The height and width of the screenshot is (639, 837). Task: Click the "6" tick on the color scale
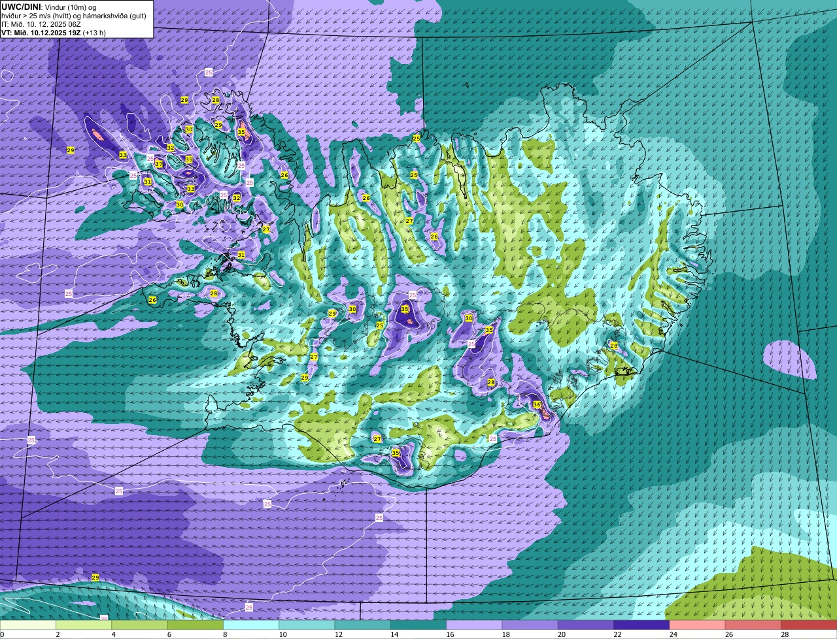tap(169, 634)
